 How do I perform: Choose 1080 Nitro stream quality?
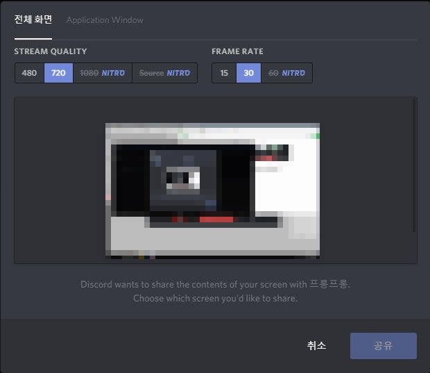point(102,73)
